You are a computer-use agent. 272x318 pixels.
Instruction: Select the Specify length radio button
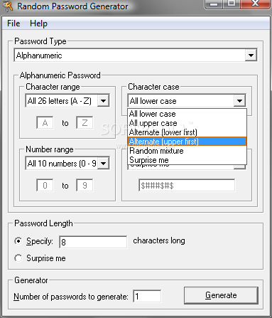18,241
